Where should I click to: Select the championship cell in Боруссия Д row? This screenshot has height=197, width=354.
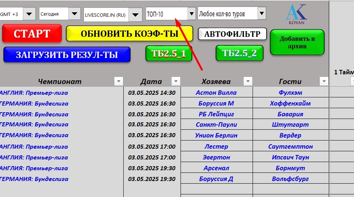coord(61,179)
